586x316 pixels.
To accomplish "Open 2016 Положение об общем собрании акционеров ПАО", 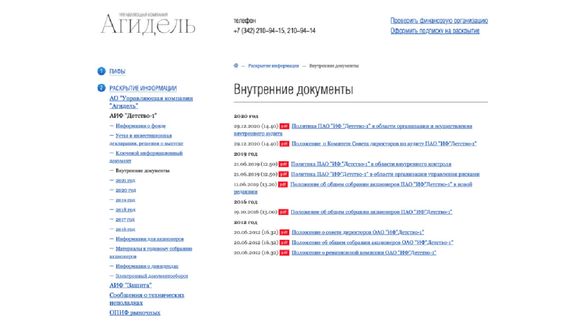I will coord(372,212).
